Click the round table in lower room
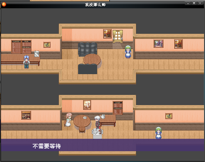This screenshot has height=162, width=205. point(82,121)
